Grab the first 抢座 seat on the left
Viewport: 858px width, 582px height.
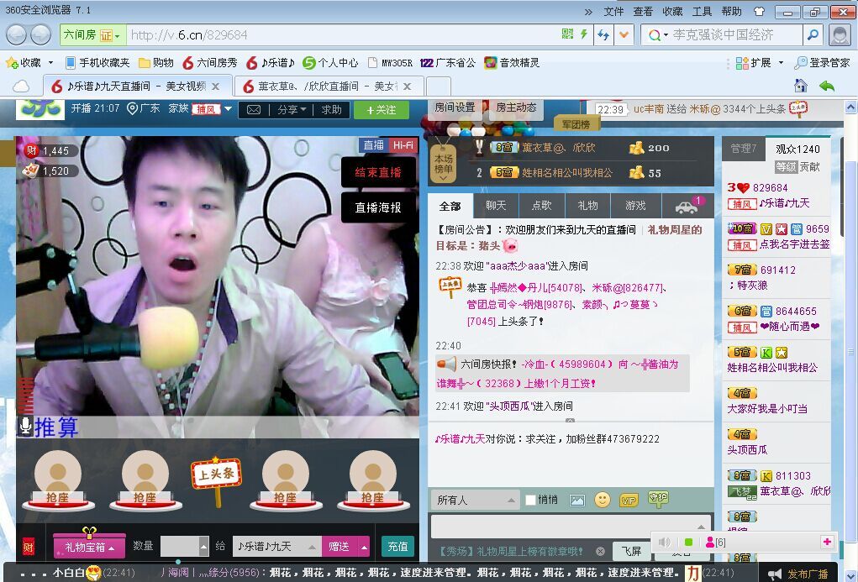pyautogui.click(x=57, y=482)
